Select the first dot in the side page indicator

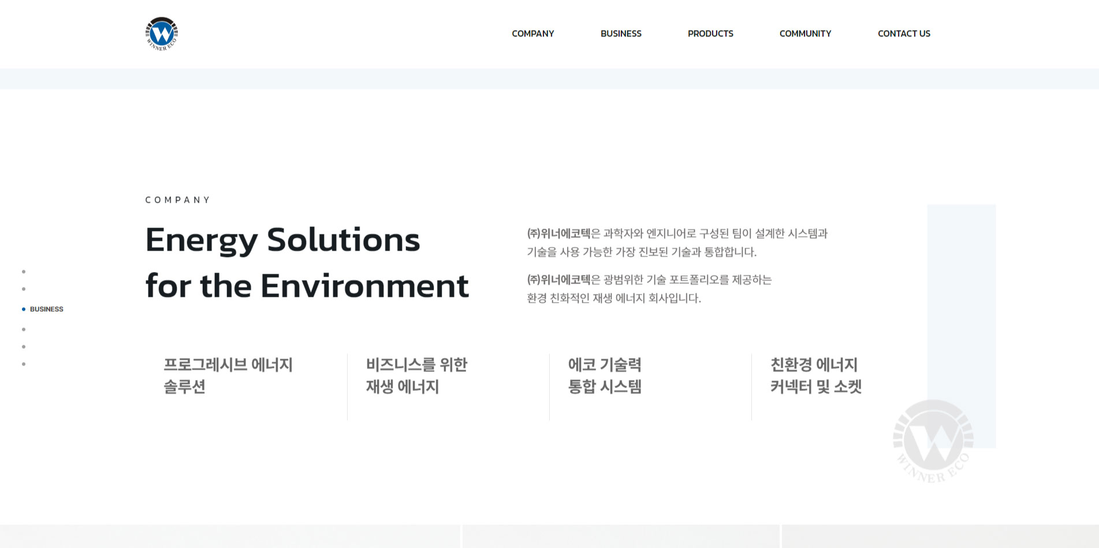pos(24,271)
